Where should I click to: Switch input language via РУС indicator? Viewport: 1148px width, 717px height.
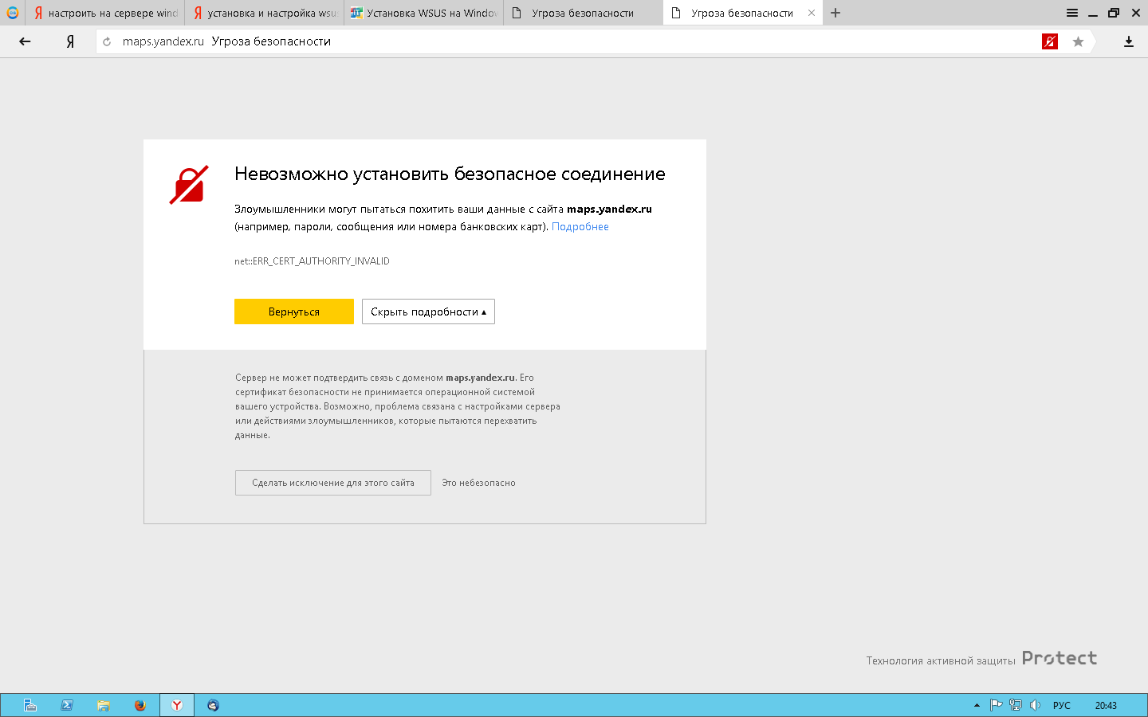(x=1062, y=705)
